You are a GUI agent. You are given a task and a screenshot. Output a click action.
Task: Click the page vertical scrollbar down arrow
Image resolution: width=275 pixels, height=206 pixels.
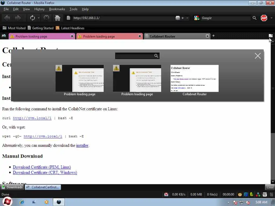tap(273, 182)
